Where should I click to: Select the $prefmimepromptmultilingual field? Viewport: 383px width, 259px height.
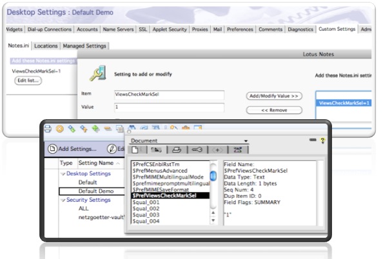(170, 184)
